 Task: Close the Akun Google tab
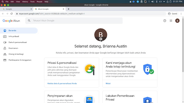coord(63,9)
